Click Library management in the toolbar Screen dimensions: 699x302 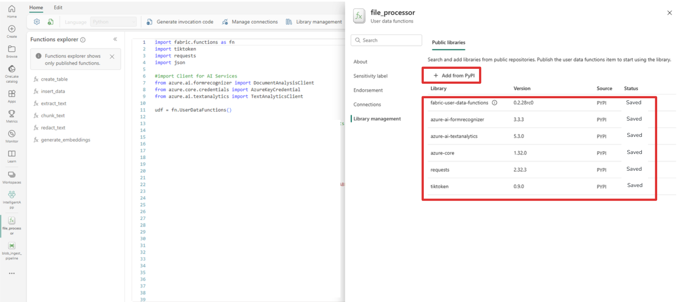[314, 22]
